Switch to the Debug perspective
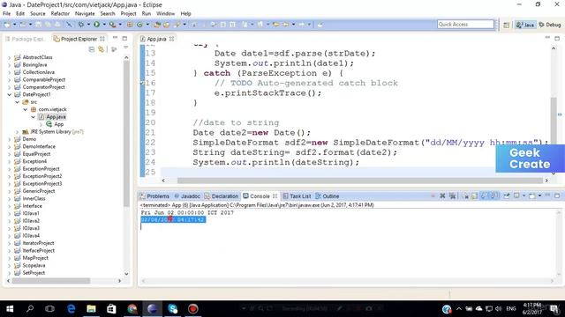 coord(550,25)
